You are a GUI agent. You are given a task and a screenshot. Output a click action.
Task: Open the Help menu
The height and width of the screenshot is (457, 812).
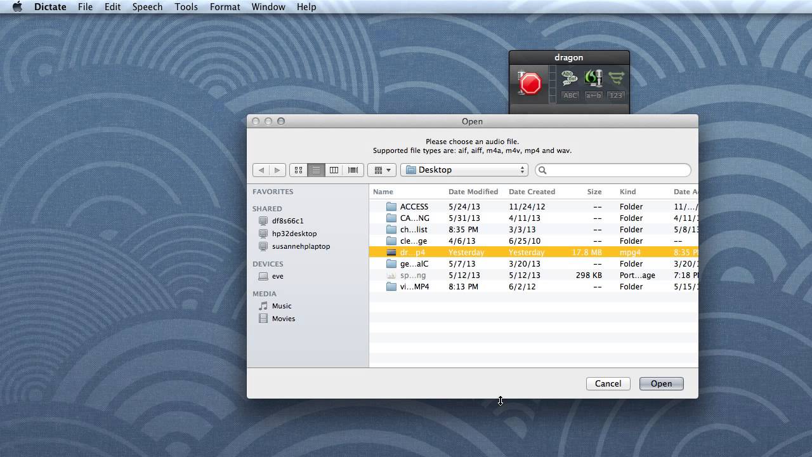pyautogui.click(x=306, y=7)
